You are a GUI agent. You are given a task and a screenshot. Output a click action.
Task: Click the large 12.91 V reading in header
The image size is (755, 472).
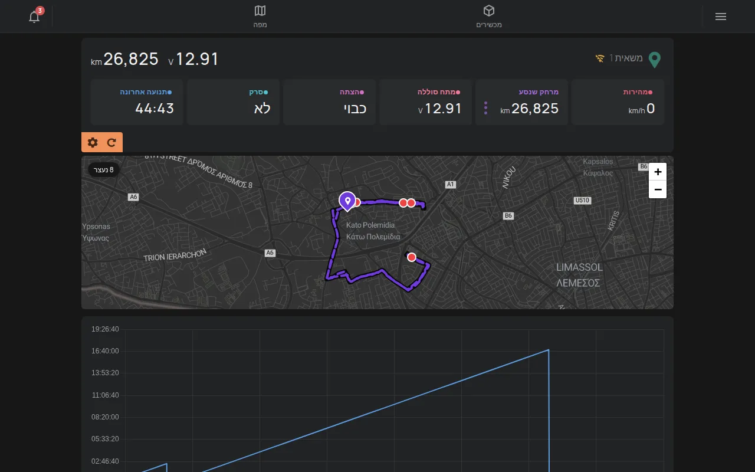pyautogui.click(x=193, y=59)
